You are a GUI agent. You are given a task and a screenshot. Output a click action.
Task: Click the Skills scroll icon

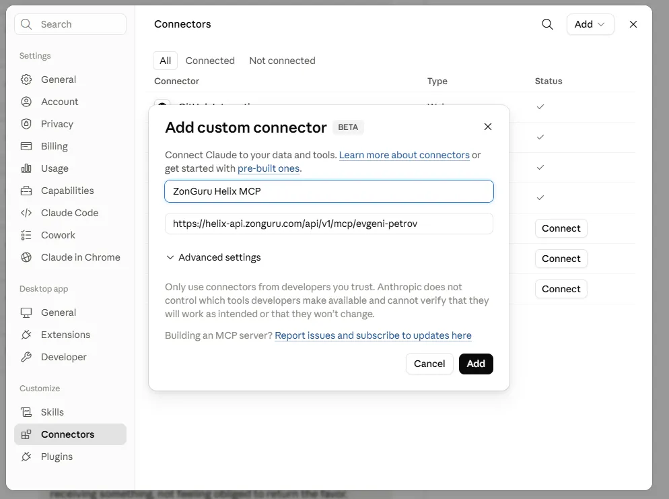(x=26, y=412)
